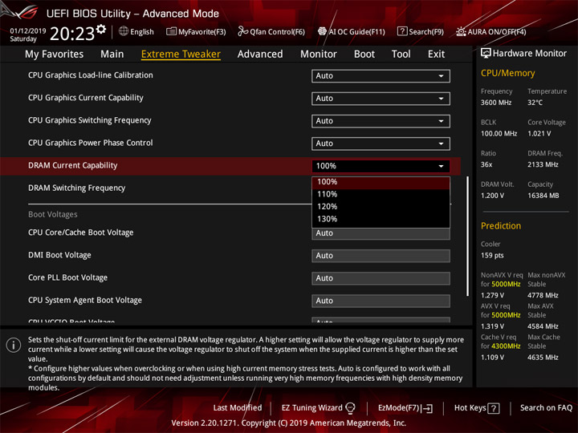The height and width of the screenshot is (433, 578).
Task: Click the EzMode exit arrow icon
Action: (427, 408)
